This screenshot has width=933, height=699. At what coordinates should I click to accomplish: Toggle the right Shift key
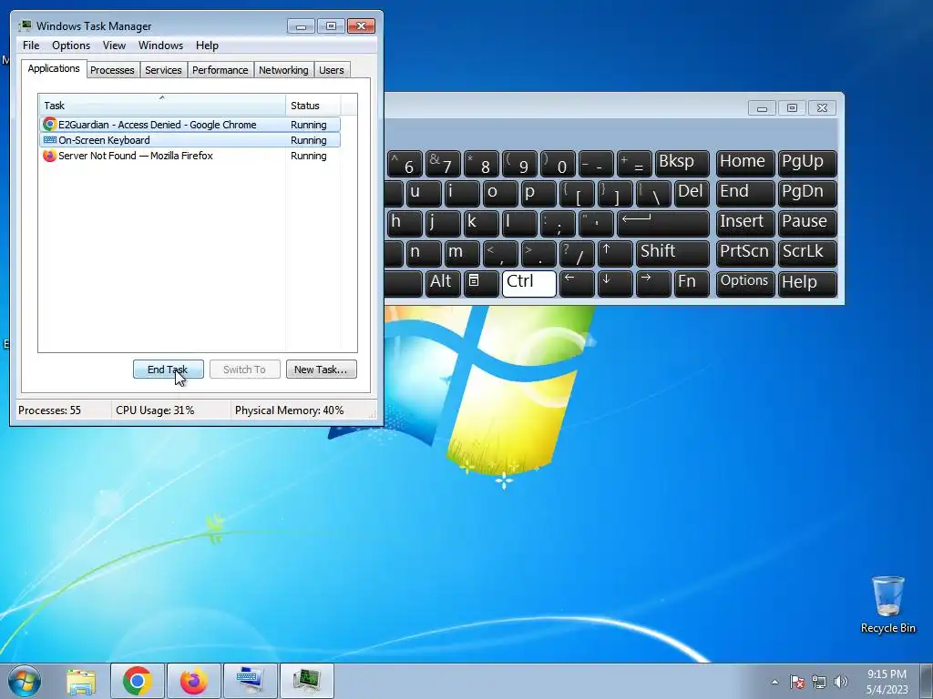pyautogui.click(x=672, y=253)
